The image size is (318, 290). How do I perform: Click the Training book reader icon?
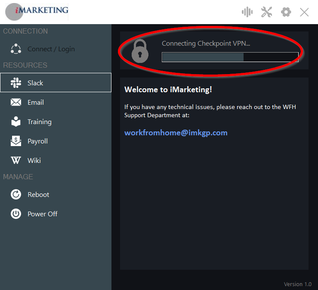click(16, 122)
